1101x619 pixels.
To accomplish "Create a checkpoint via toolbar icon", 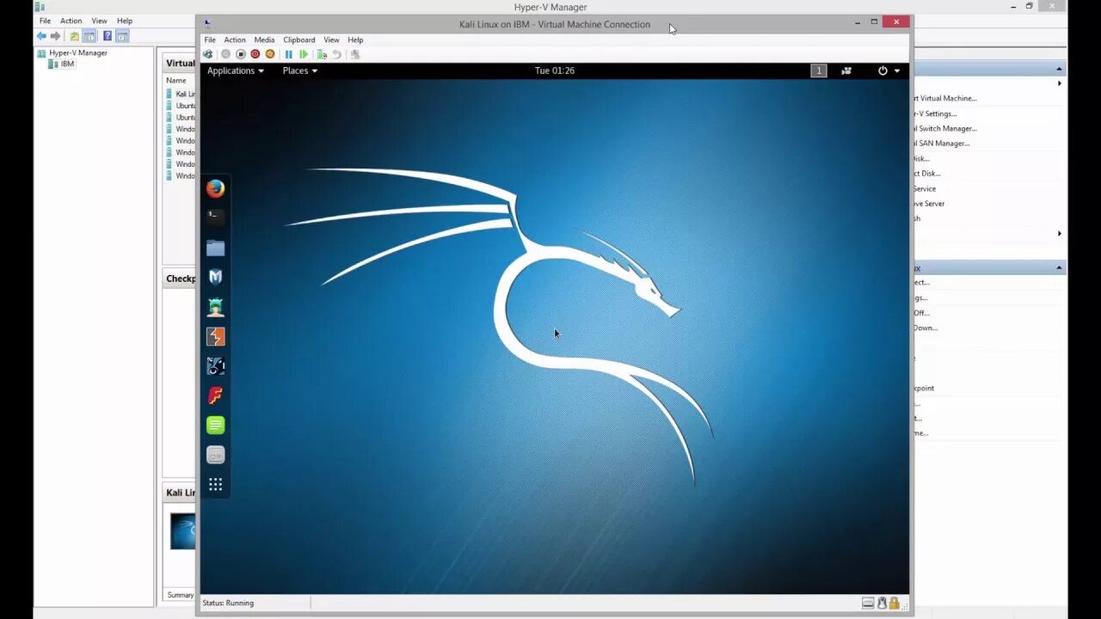I will 322,54.
